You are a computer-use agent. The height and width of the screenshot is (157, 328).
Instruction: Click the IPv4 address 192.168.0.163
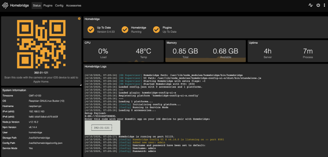(x=36, y=112)
